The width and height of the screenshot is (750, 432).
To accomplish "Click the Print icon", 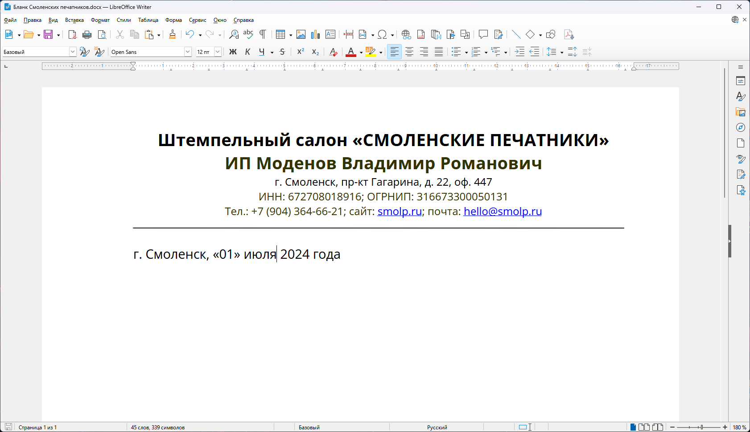I will (87, 34).
